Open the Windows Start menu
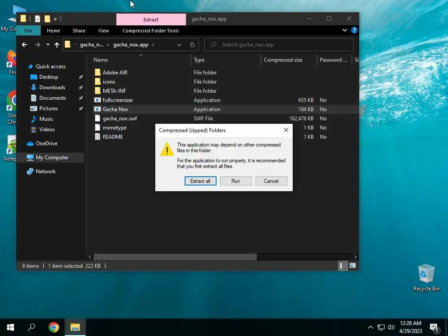 [10, 327]
